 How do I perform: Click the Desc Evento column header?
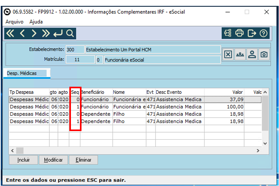[180, 92]
